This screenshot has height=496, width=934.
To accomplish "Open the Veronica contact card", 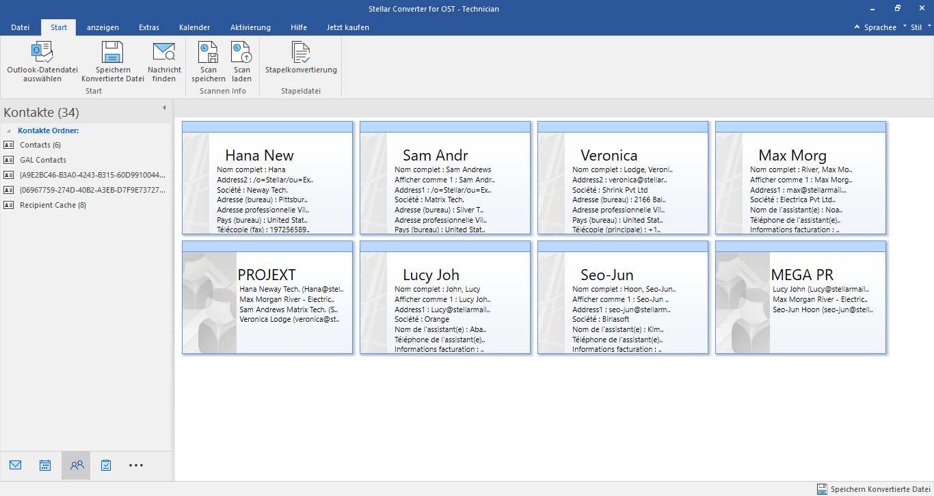I will tap(622, 178).
